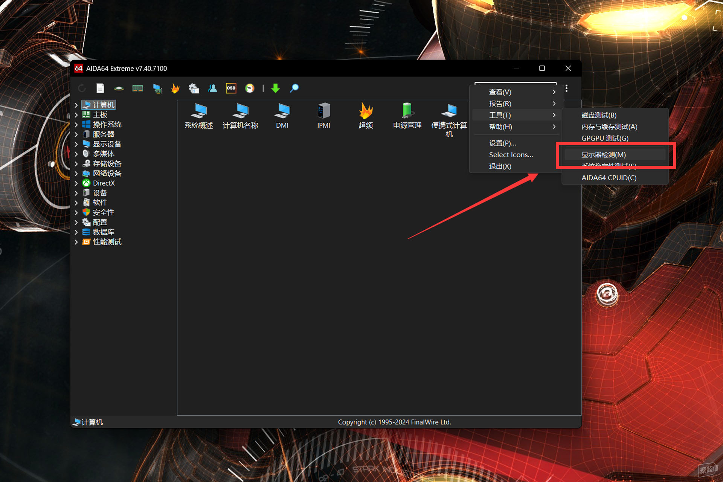723x482 pixels.
Task: Open the IPMI server icon
Action: (323, 116)
